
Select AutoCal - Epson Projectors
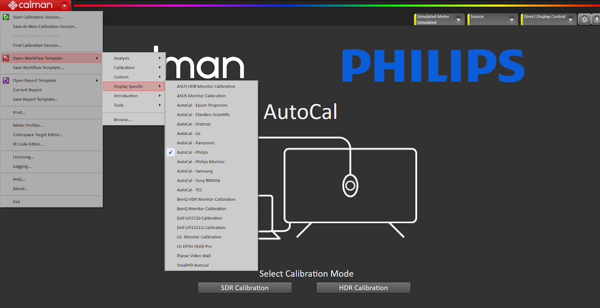[211, 105]
